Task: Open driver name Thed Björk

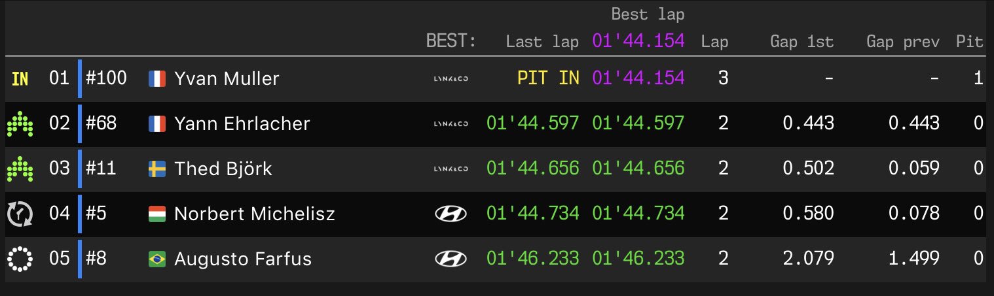Action: coord(223,169)
